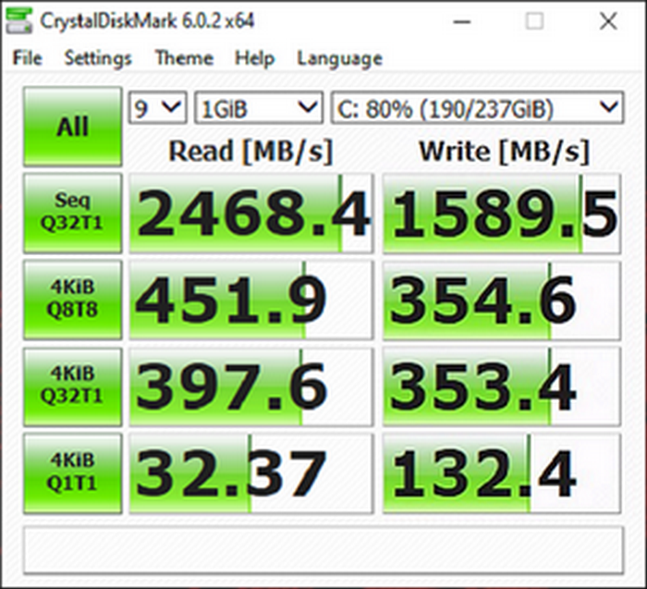The height and width of the screenshot is (589, 647).
Task: Expand the 1GiB test size dropdown
Action: (x=258, y=108)
